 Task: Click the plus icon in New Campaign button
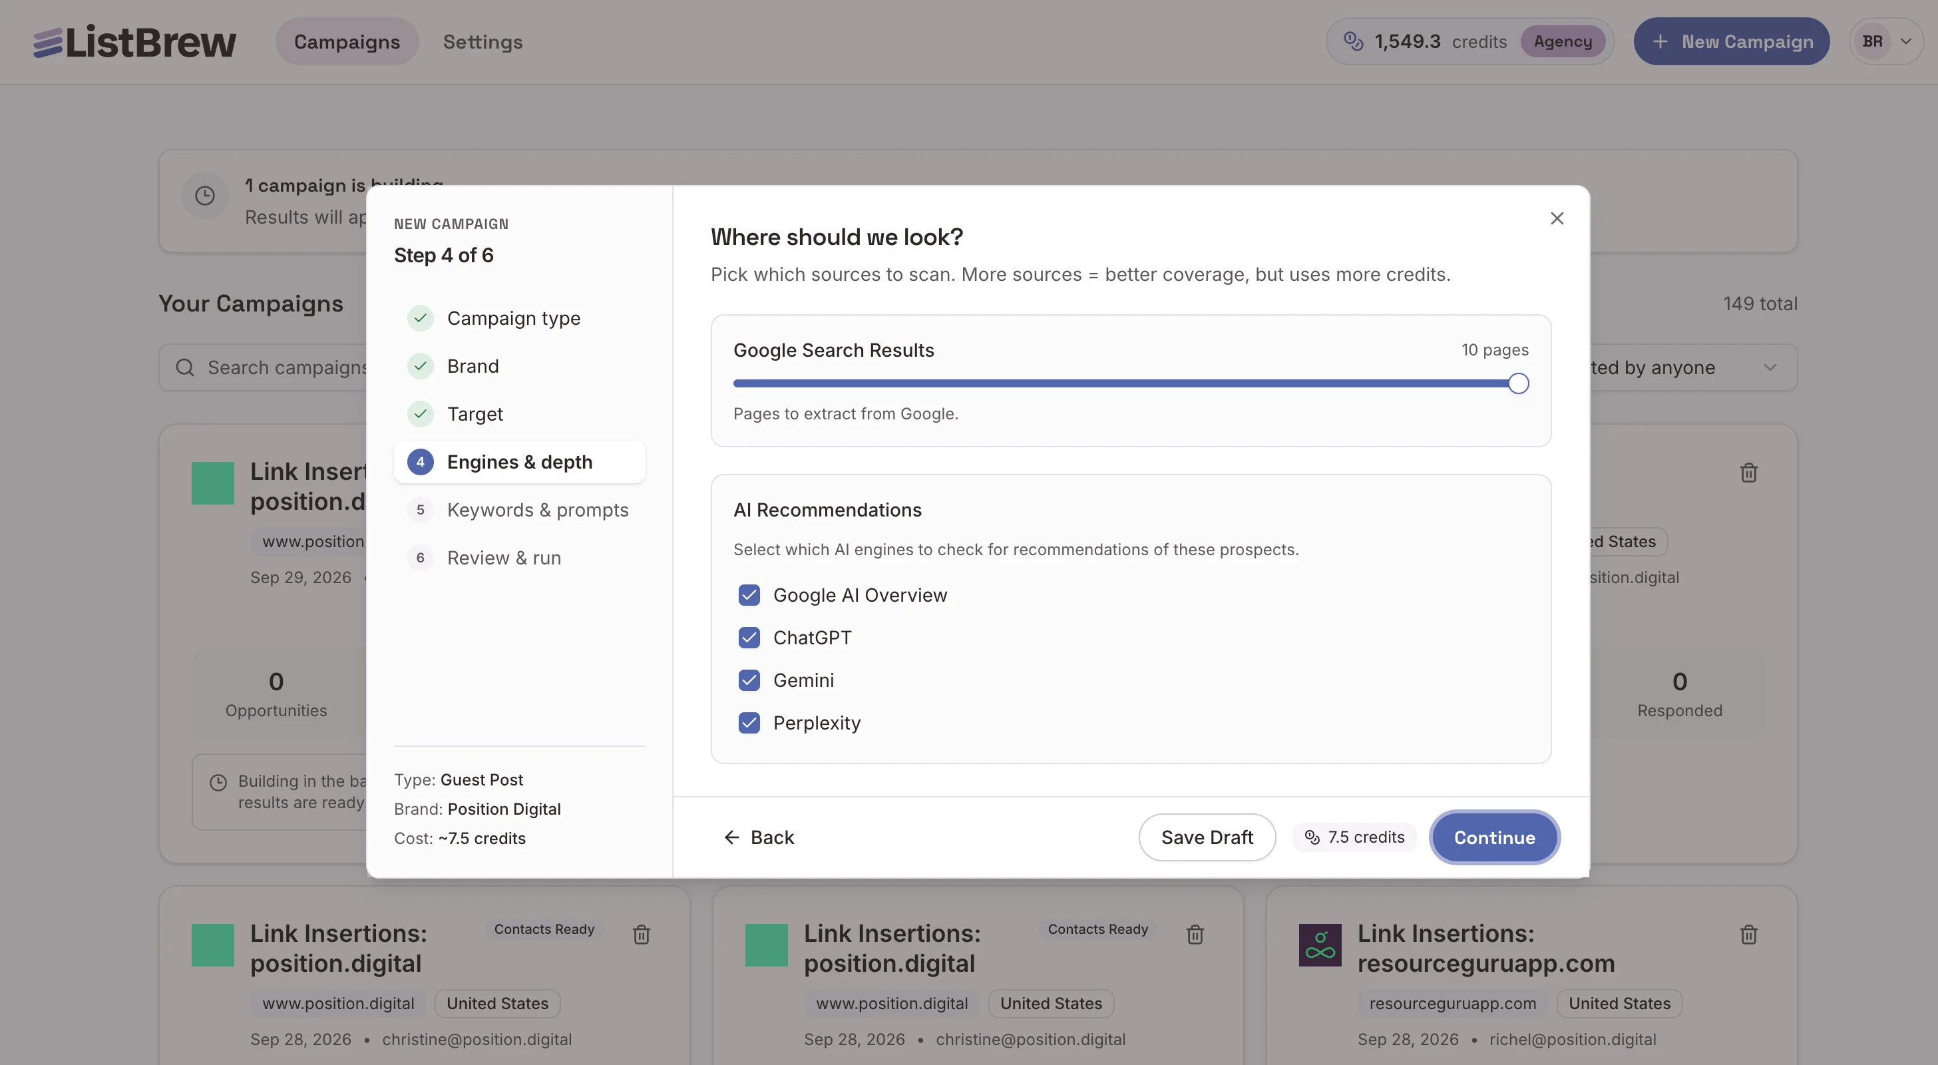(1660, 41)
